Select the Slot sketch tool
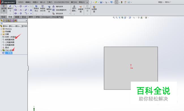The height and width of the screenshot is (111, 184). [16, 13]
